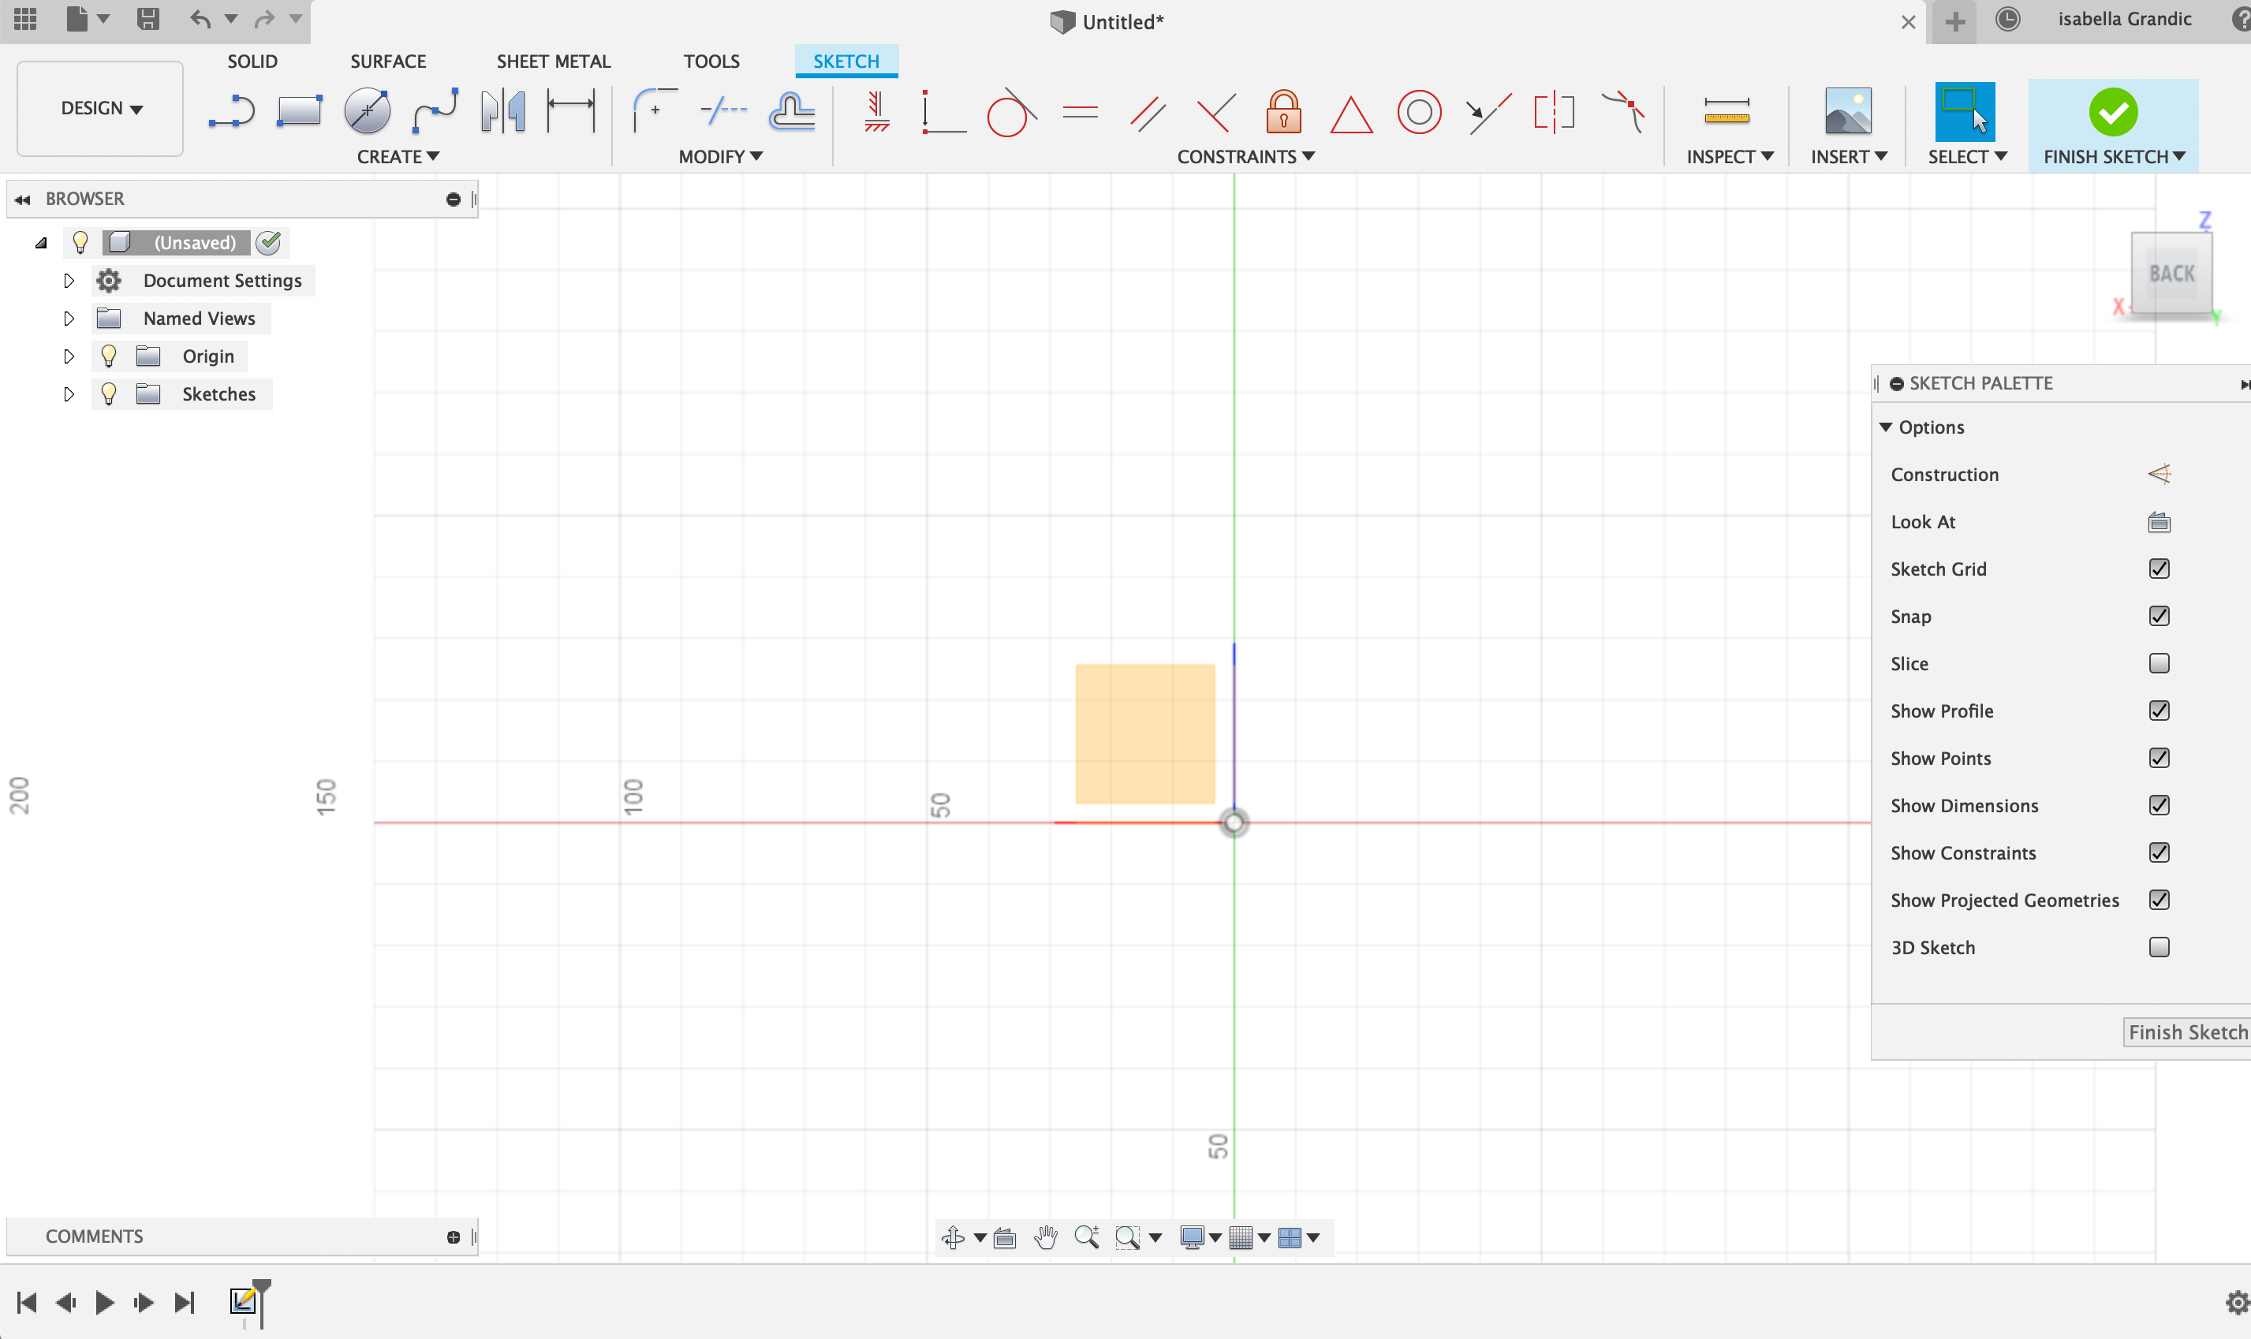Open the DESIGN workspace dropdown
This screenshot has width=2251, height=1339.
(x=100, y=108)
